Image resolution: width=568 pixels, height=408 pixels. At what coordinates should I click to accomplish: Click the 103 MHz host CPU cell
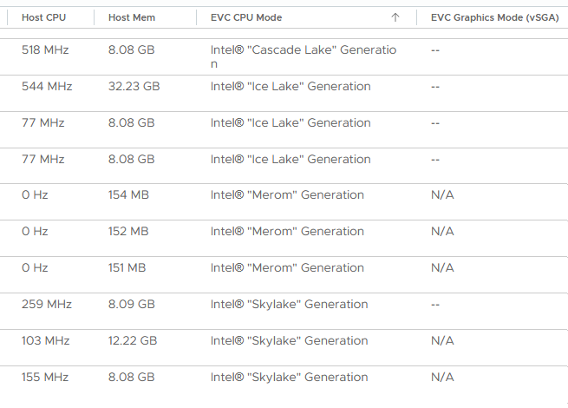coord(45,341)
